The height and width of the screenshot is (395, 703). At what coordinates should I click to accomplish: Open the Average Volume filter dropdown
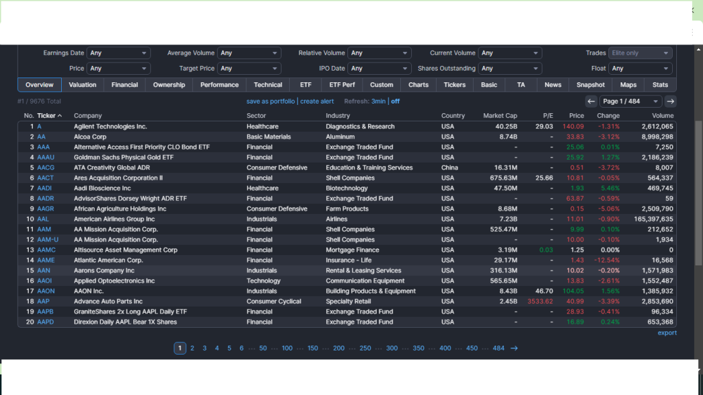(249, 52)
